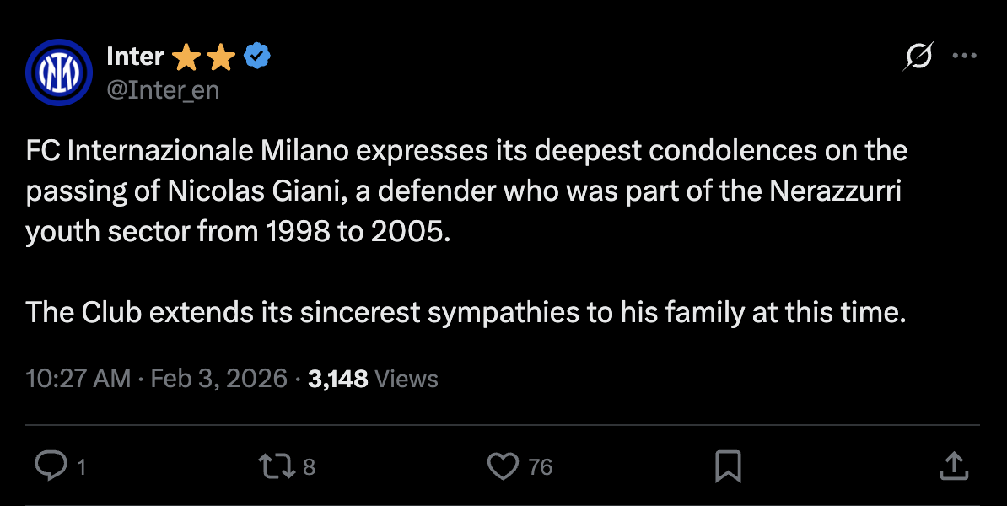
Task: Click the Inter profile avatar logo
Action: pyautogui.click(x=58, y=72)
